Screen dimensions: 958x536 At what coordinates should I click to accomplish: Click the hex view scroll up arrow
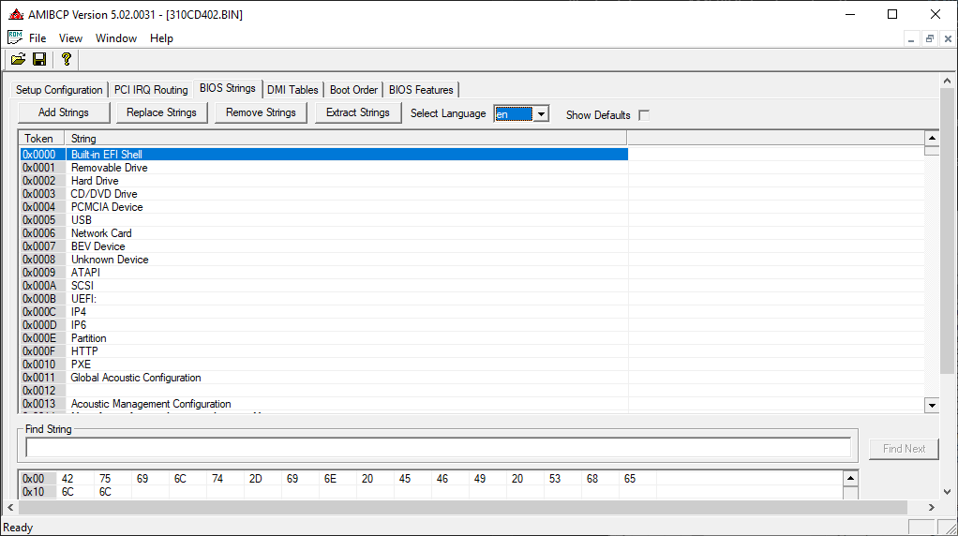tap(850, 479)
